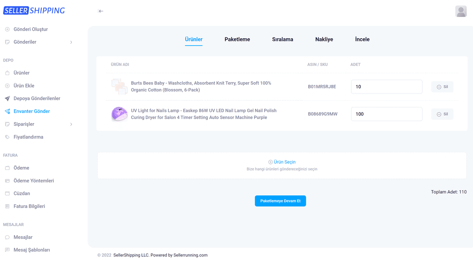Click the Depoya Gönderilenler paper plane icon
Viewport: 473px width, 260px height.
7,99
